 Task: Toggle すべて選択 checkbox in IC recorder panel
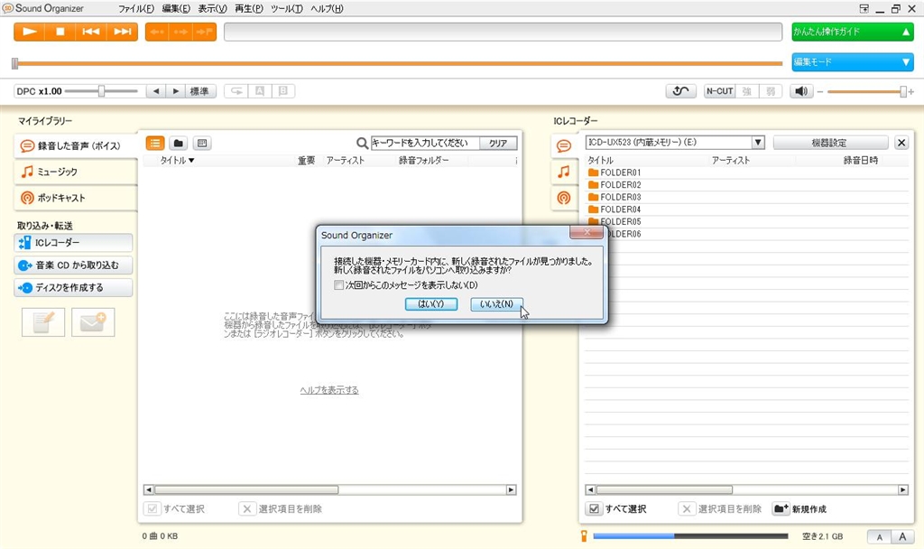pos(594,509)
